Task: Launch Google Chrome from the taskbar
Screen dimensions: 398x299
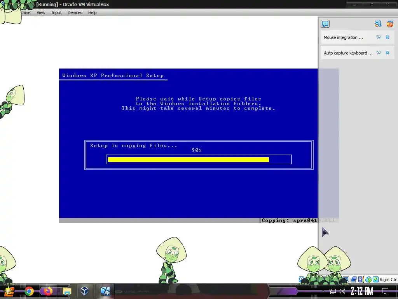Action: [29, 291]
